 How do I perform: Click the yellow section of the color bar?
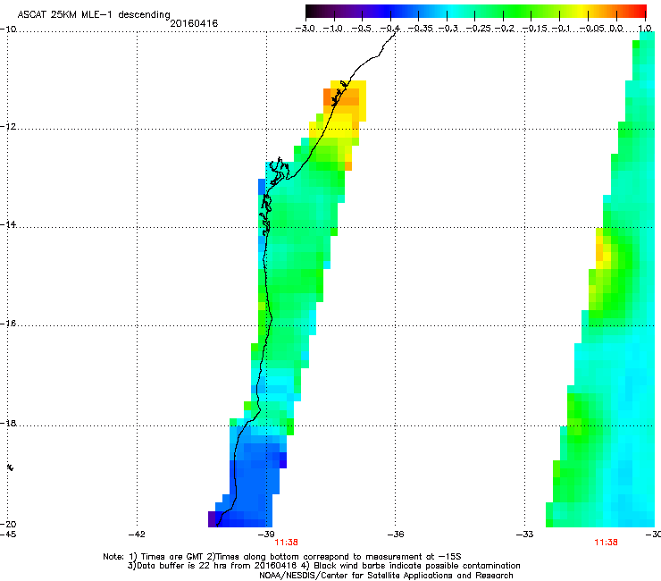(x=581, y=12)
